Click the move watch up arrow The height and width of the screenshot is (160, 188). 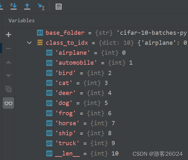coord(8,62)
